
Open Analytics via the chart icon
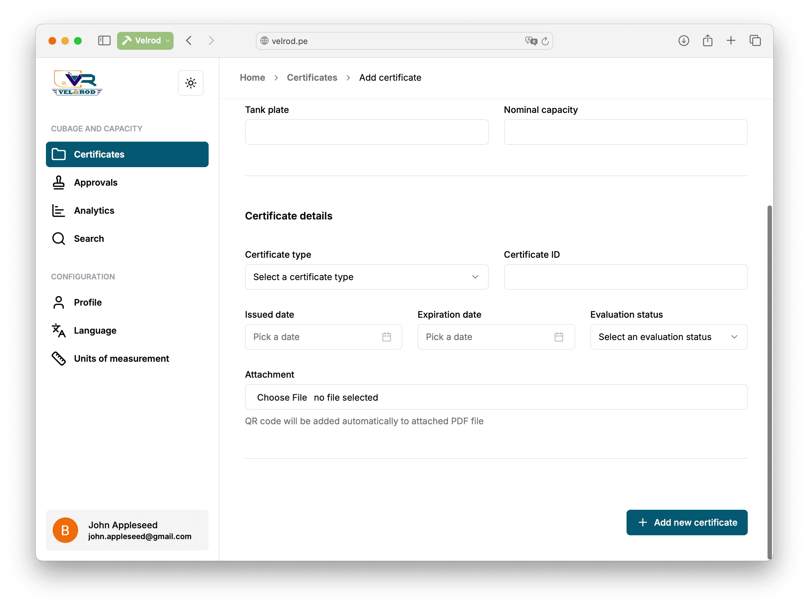(58, 210)
